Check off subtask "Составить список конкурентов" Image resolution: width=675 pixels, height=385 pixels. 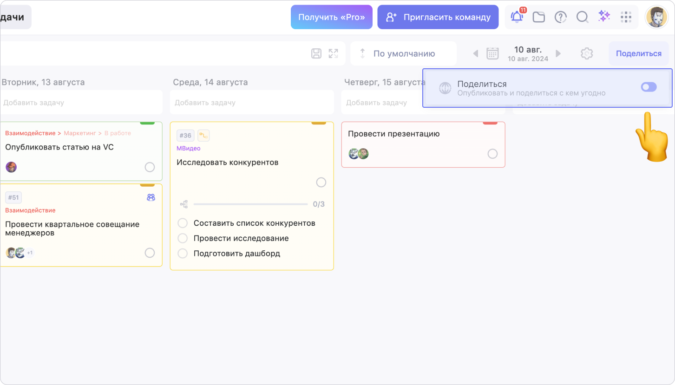(183, 223)
